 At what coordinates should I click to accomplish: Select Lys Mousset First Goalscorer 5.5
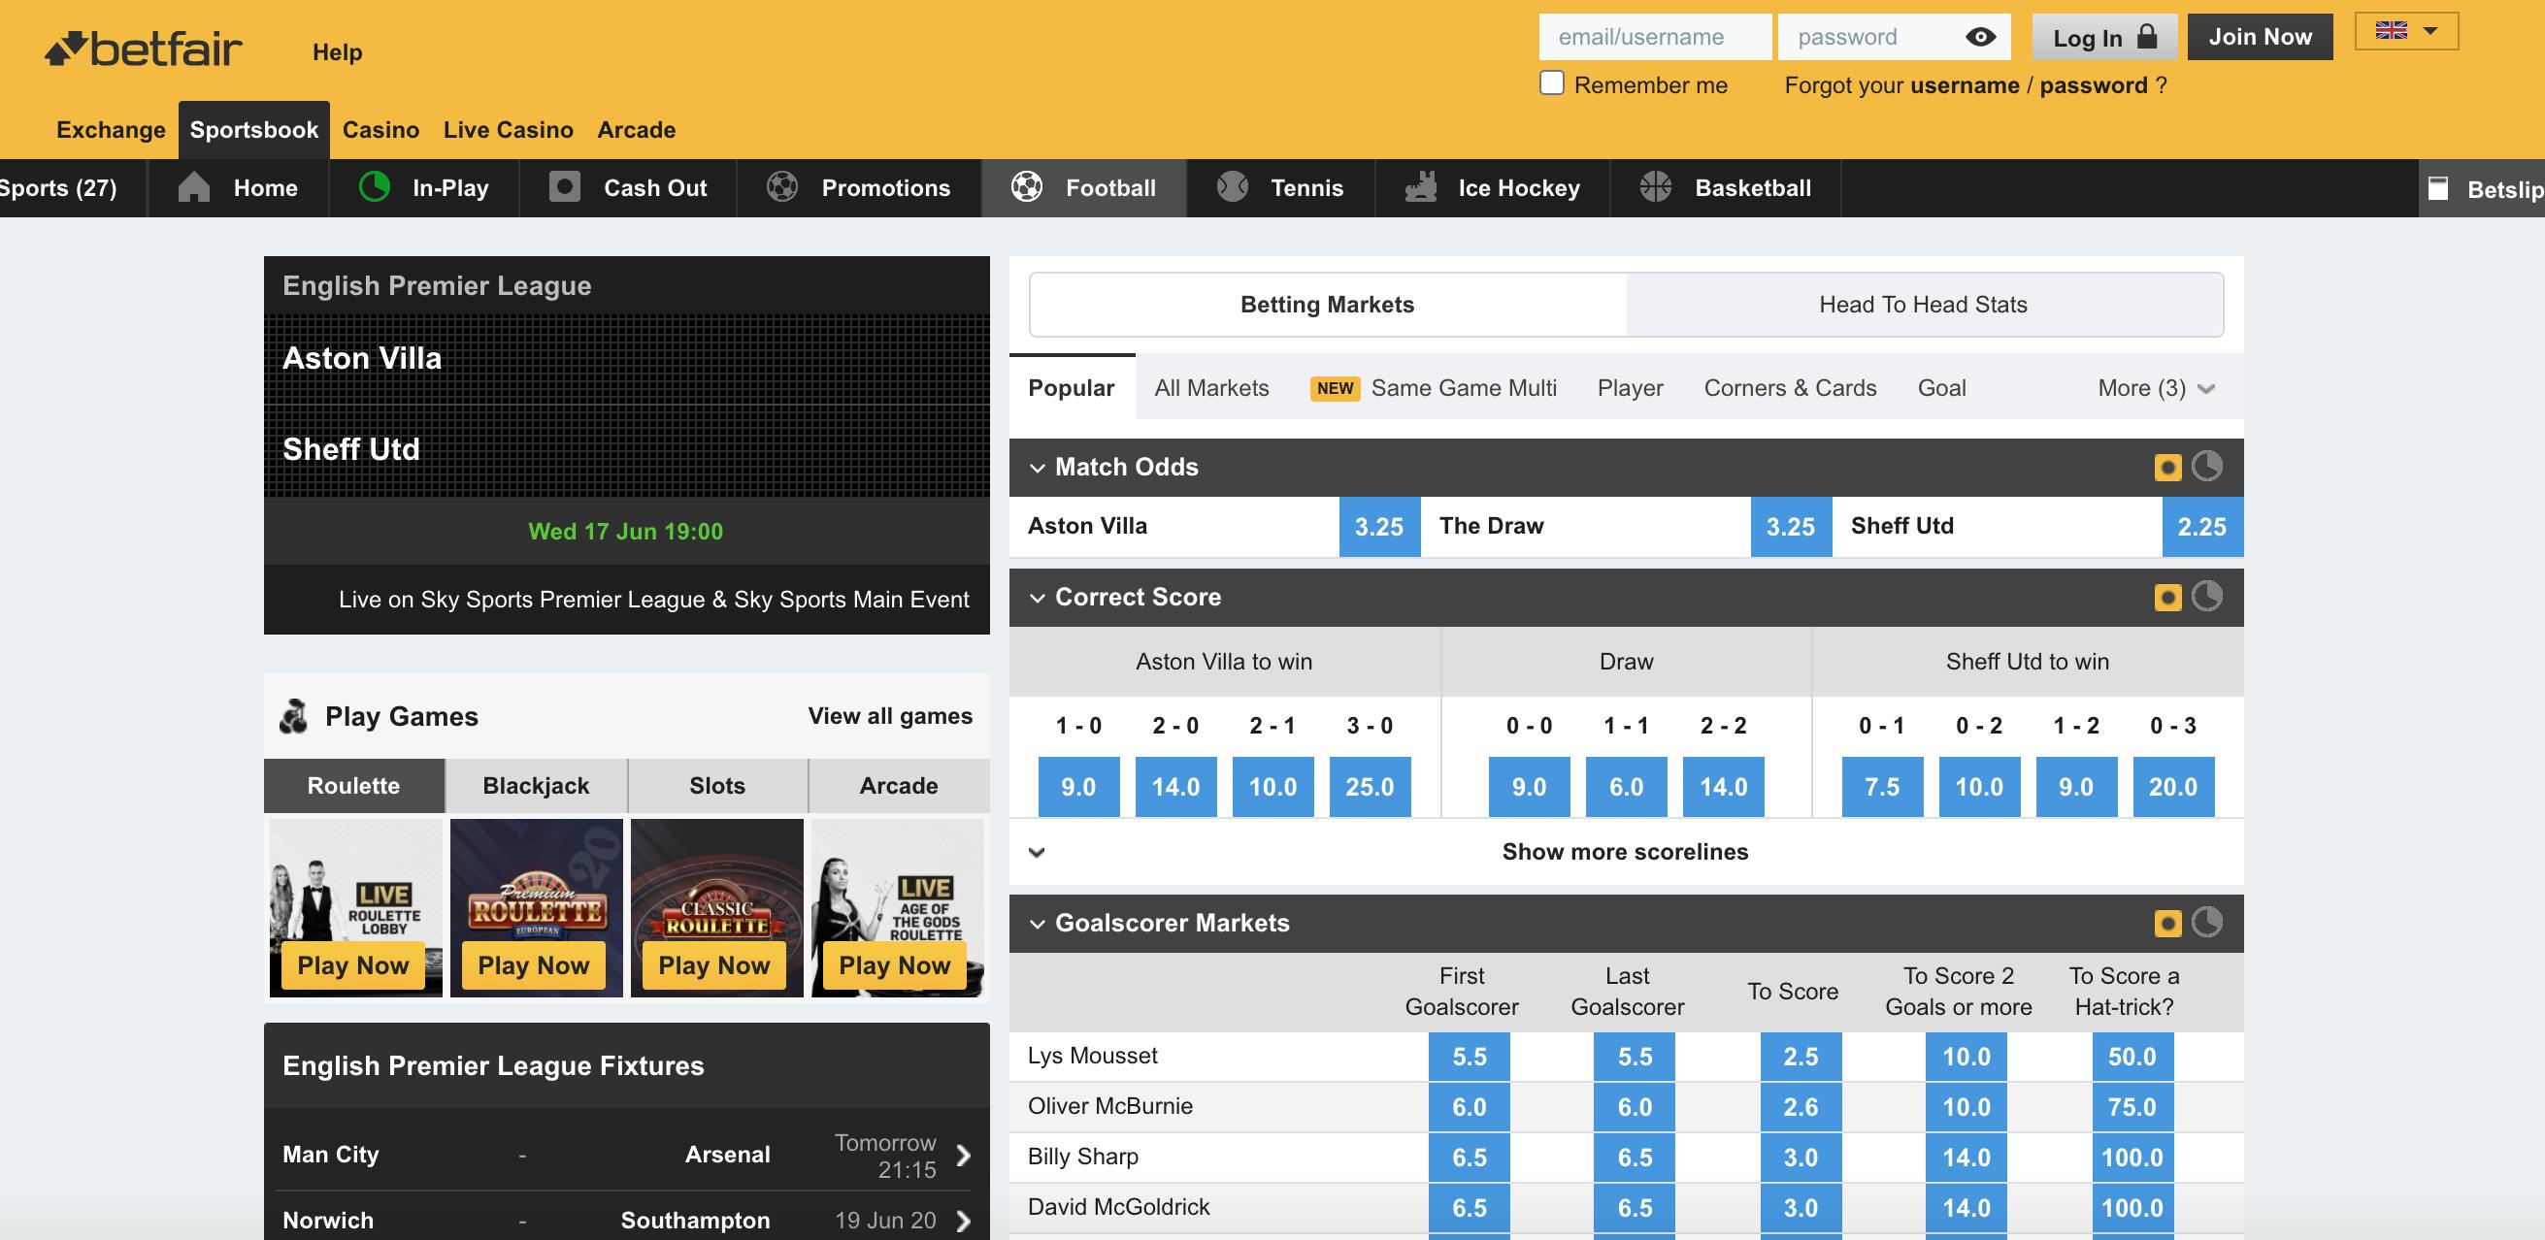point(1470,1057)
